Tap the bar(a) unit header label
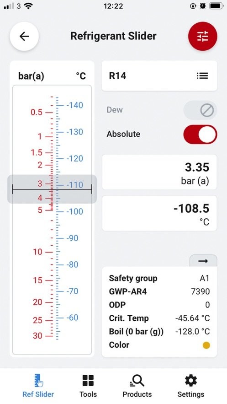This screenshot has width=227, height=404. [x=31, y=76]
